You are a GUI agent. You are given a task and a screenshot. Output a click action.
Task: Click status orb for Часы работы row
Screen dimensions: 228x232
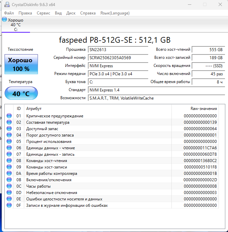click(9, 186)
